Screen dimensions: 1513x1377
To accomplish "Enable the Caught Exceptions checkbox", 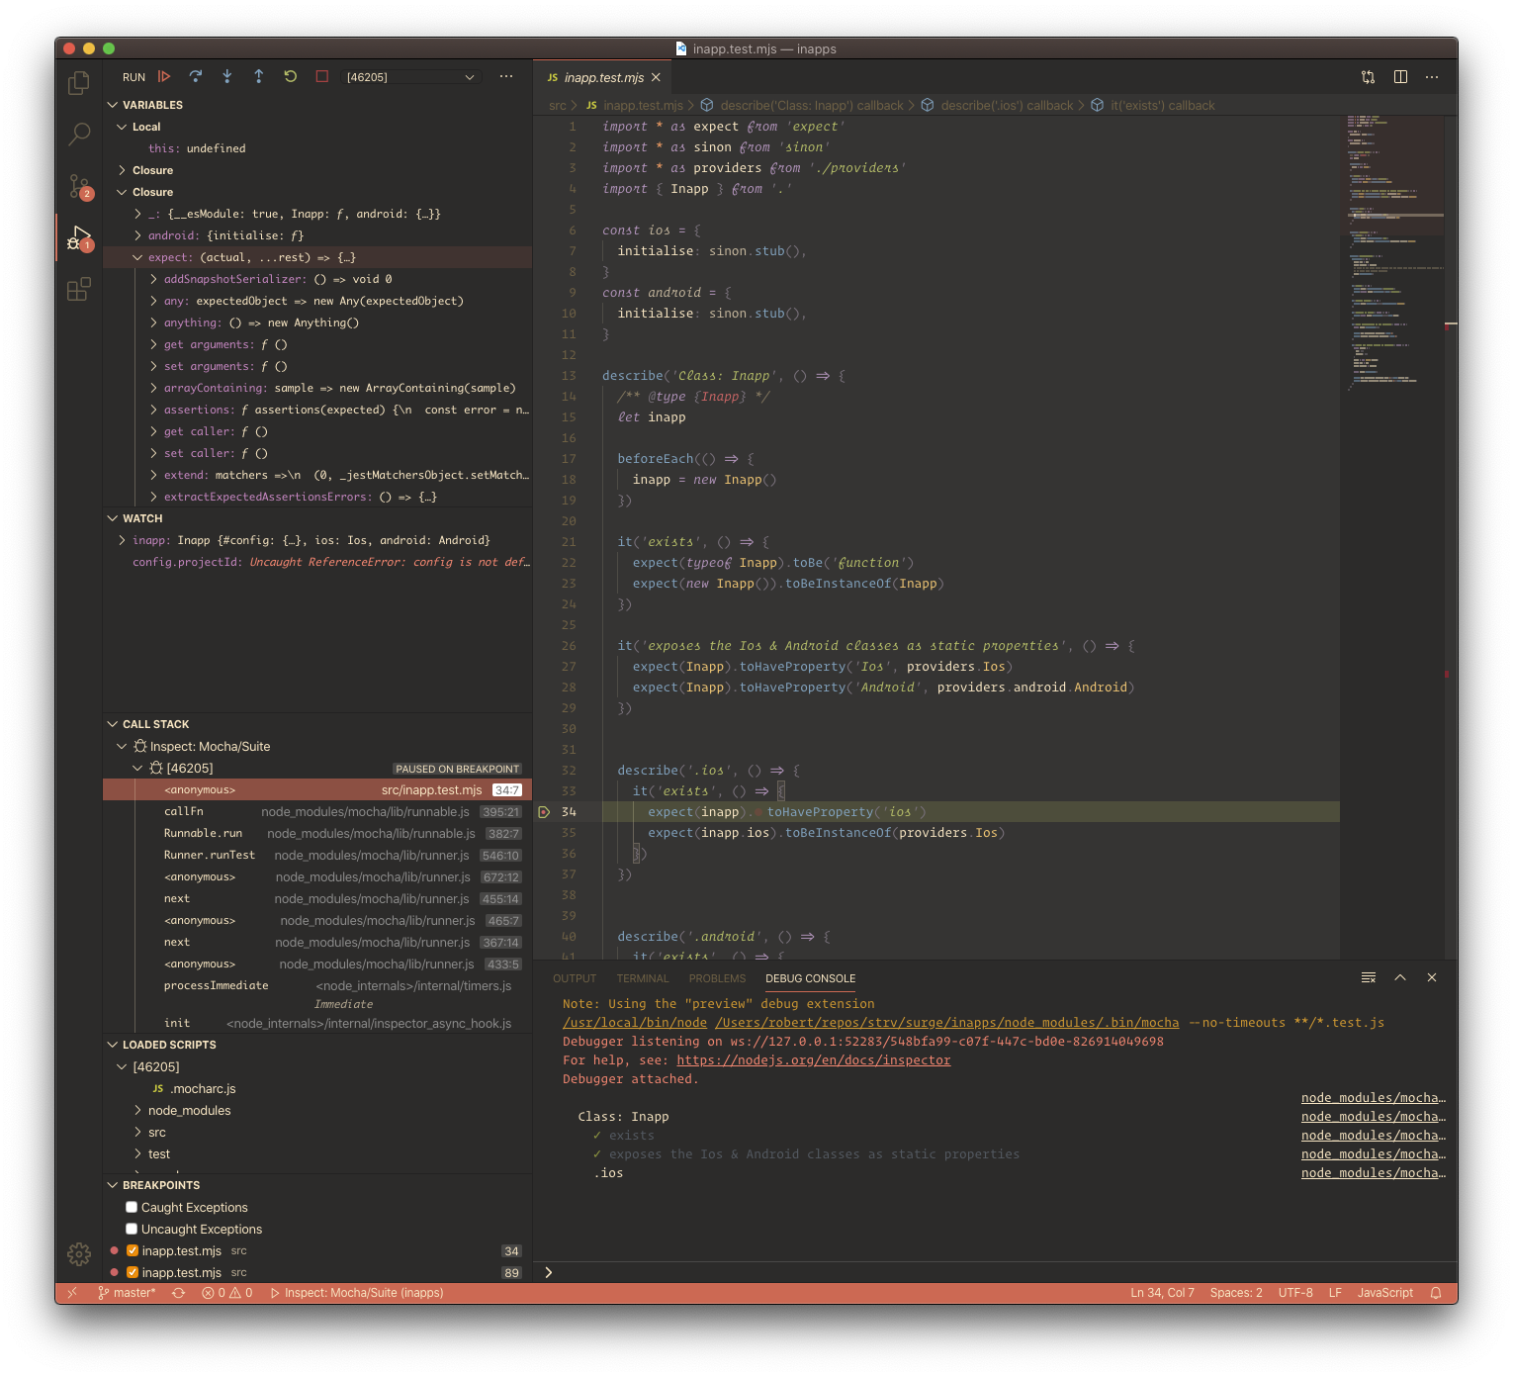I will 132,1207.
